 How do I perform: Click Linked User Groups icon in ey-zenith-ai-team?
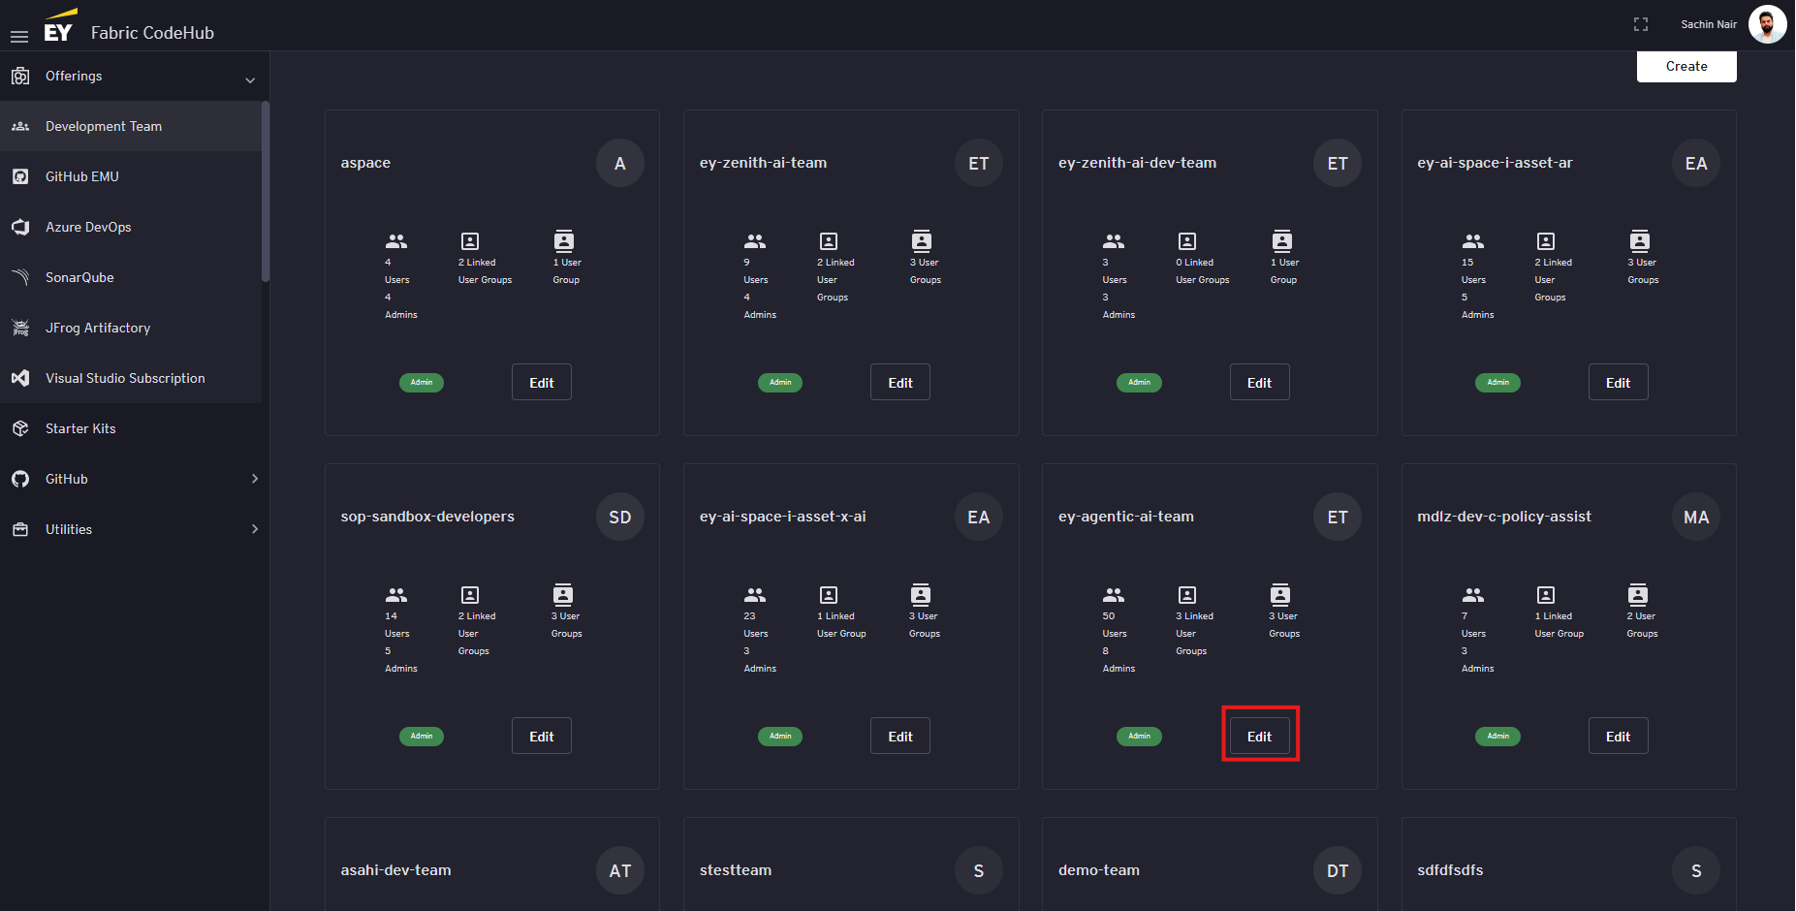829,241
